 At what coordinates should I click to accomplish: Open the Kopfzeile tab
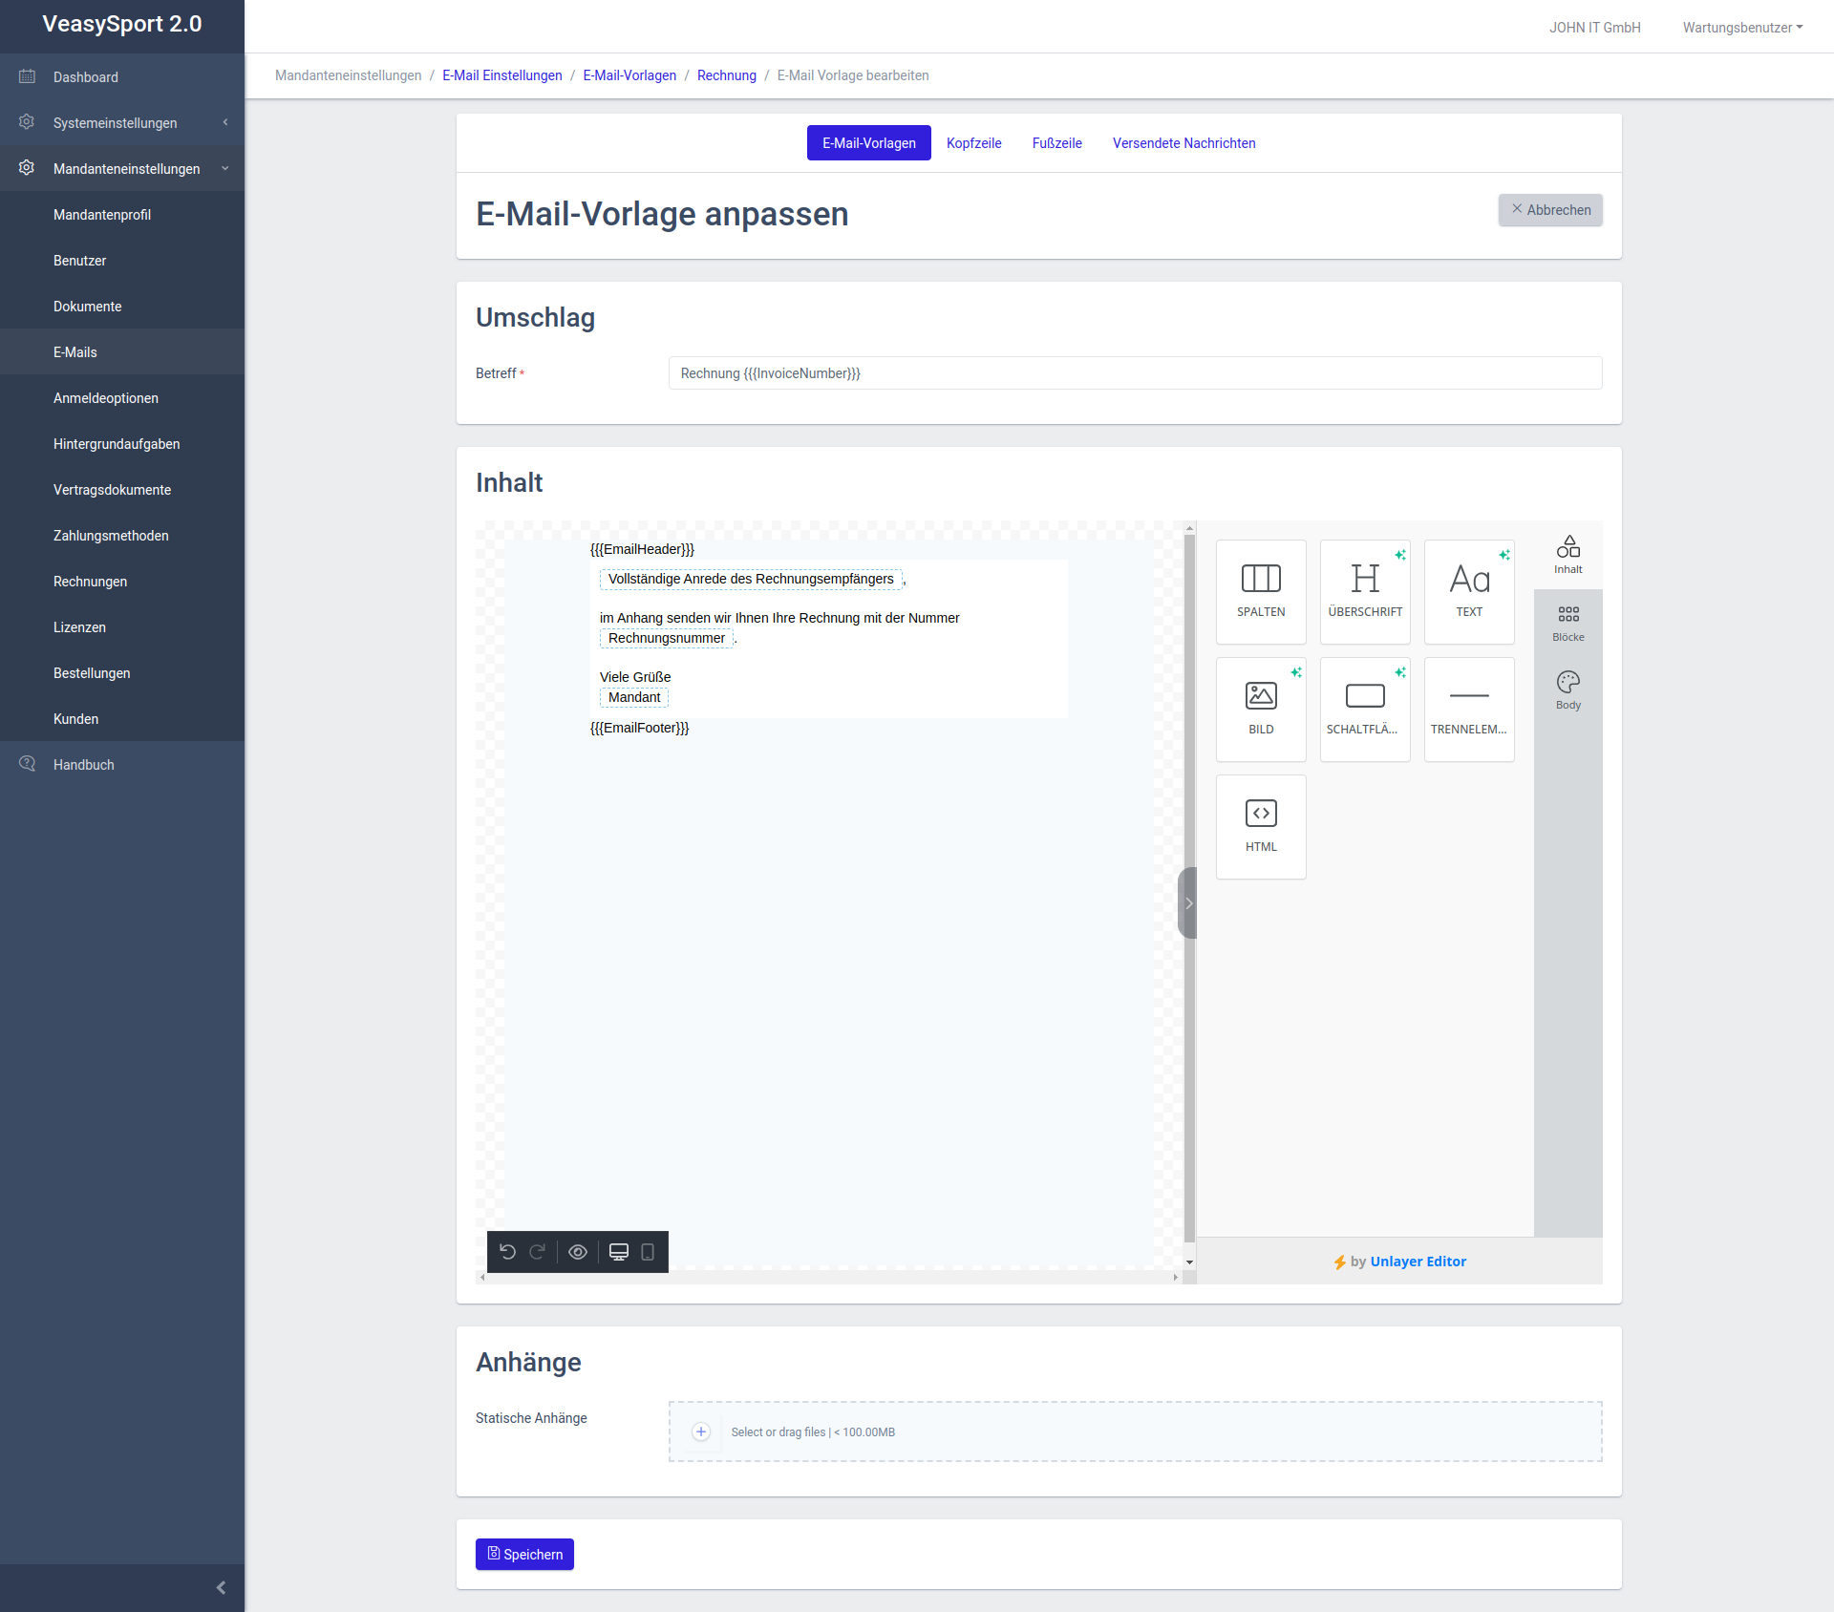[x=973, y=143]
